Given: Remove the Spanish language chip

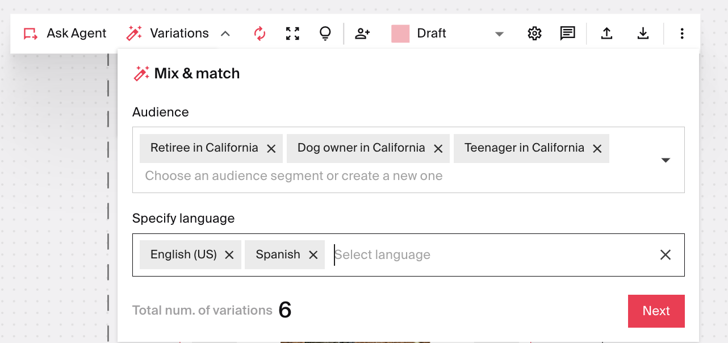Looking at the screenshot, I should click(x=313, y=254).
